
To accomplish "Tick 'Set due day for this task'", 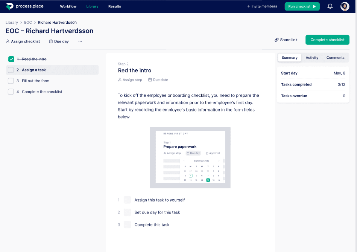I will click(127, 212).
